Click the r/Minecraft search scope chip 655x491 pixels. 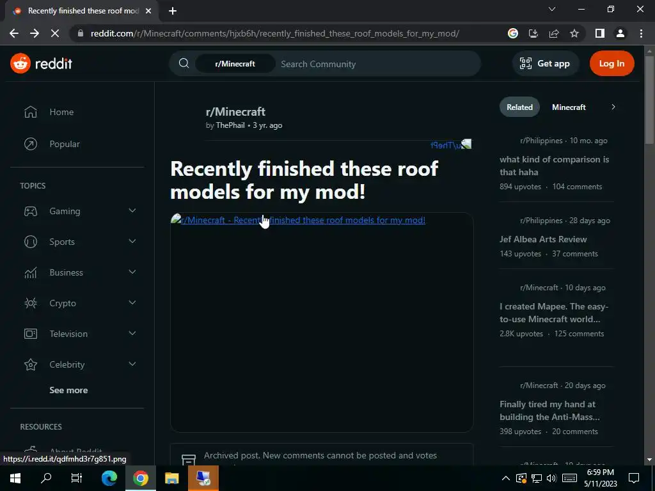tap(235, 64)
